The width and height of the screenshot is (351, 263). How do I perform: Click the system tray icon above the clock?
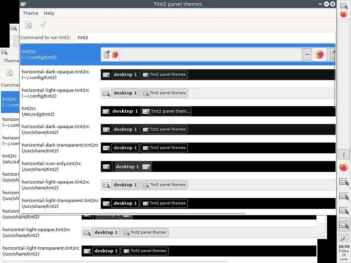[343, 238]
